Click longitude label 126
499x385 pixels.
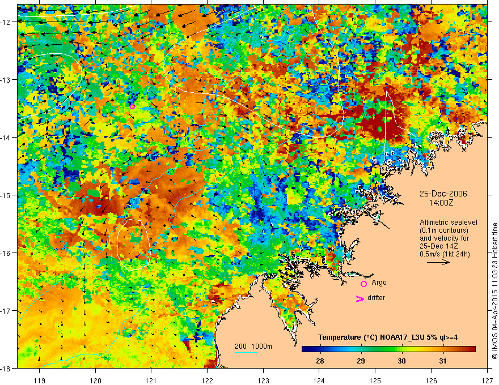tap(431, 380)
